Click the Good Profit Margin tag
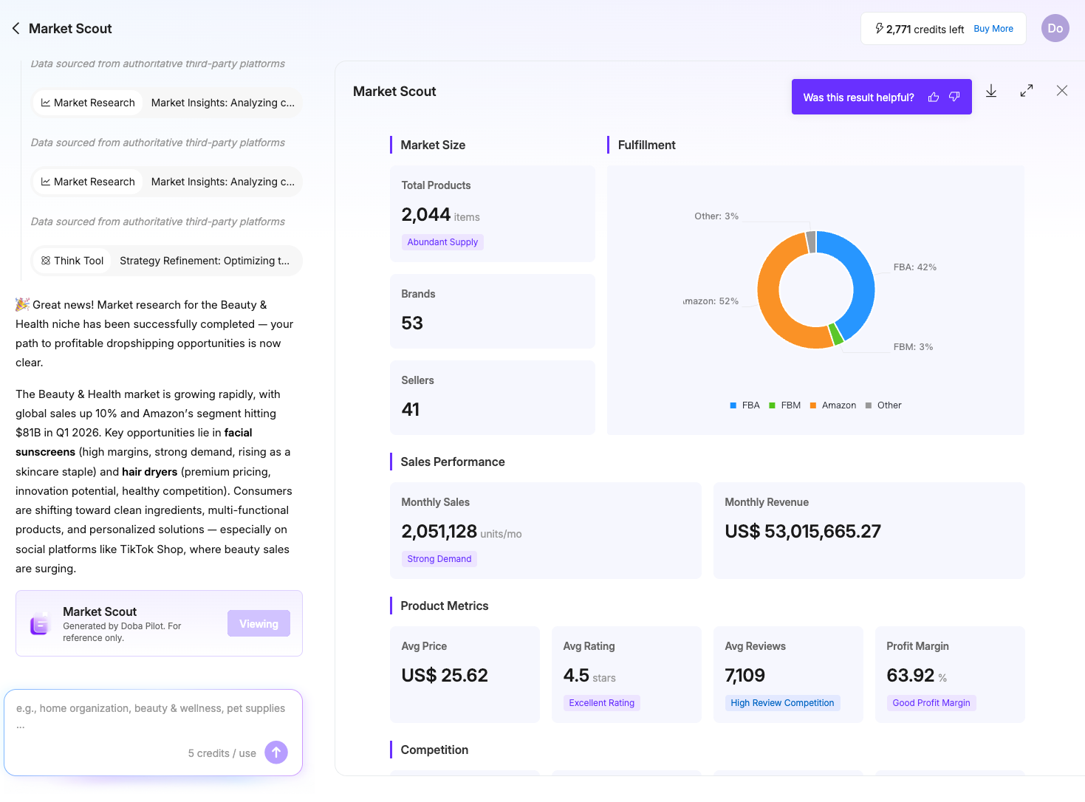This screenshot has height=802, width=1085. [931, 703]
